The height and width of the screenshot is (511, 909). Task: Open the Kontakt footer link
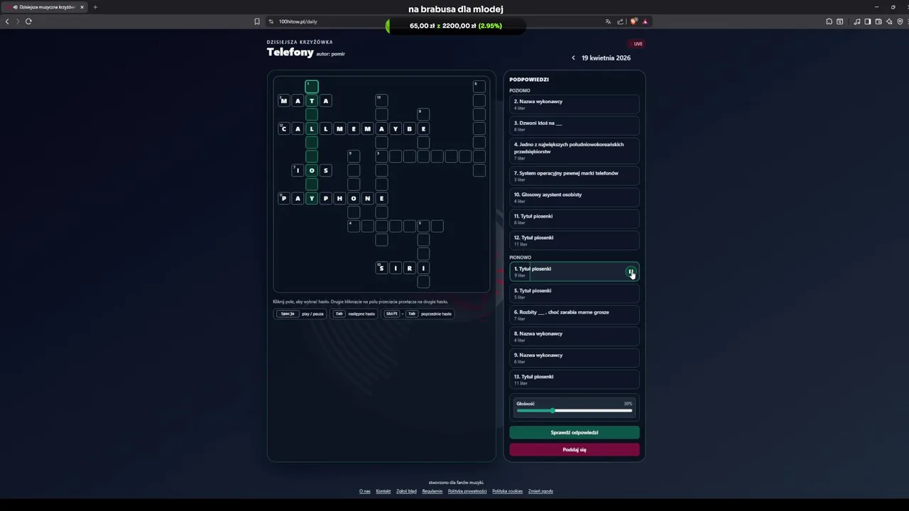(x=383, y=491)
